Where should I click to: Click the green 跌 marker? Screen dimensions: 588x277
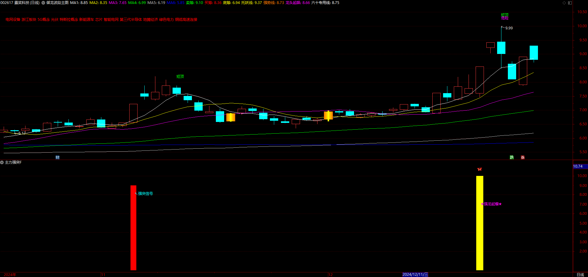pos(512,157)
